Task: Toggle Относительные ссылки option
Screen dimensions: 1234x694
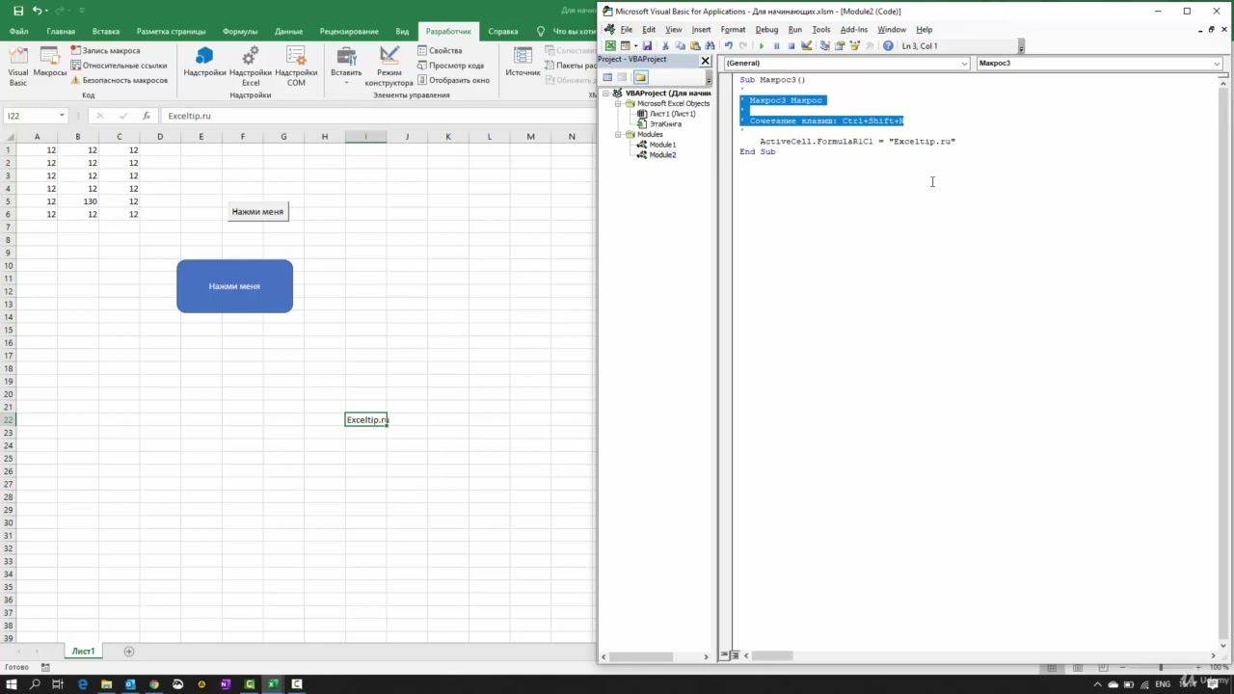Action: [x=76, y=66]
